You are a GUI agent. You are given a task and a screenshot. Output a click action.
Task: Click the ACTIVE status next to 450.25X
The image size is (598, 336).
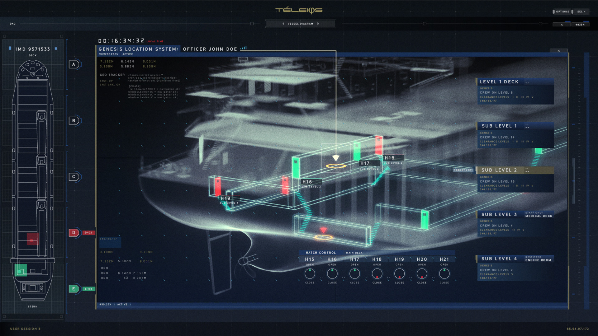(122, 305)
